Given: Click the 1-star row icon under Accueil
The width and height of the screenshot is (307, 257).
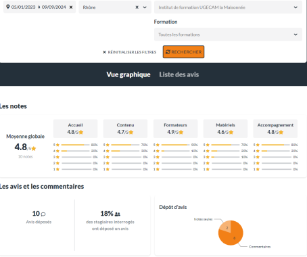Looking at the screenshot, I should [x=57, y=169].
